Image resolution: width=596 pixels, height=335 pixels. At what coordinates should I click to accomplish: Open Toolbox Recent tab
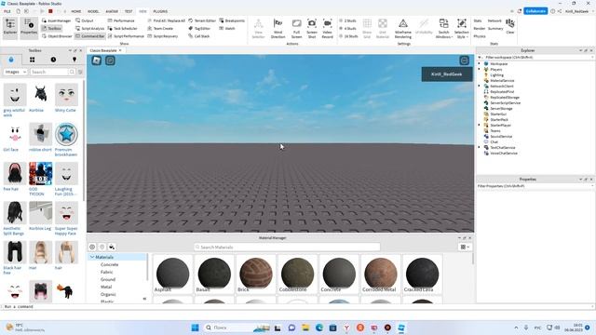click(x=53, y=60)
